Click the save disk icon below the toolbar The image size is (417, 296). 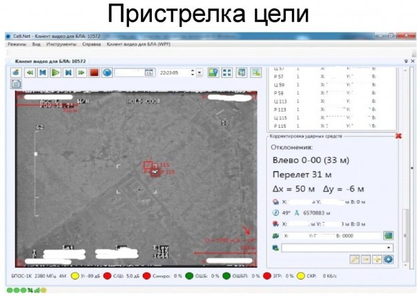point(16,83)
